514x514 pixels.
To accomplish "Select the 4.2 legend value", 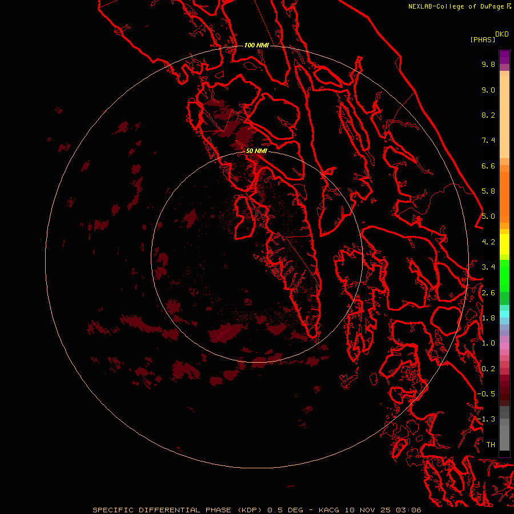I will click(488, 242).
